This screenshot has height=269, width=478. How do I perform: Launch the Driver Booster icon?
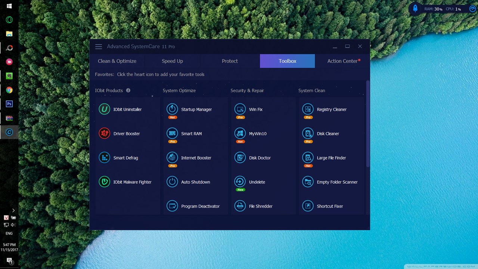pyautogui.click(x=104, y=133)
